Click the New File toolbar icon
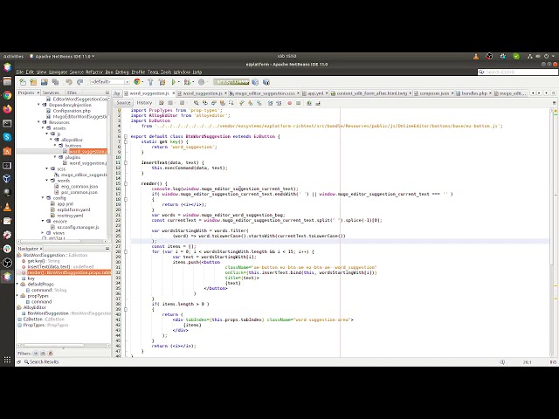559x419 pixels. point(23,82)
